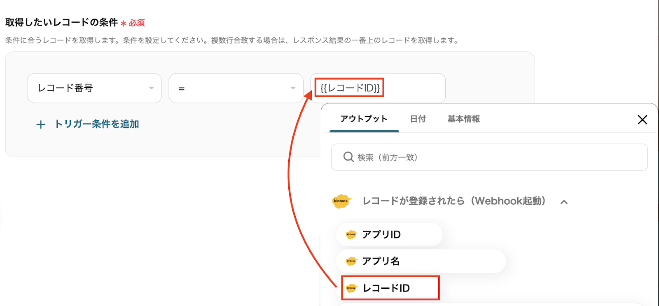Image resolution: width=659 pixels, height=306 pixels.
Task: Click the kintone icon in アプリID chip
Action: click(351, 234)
